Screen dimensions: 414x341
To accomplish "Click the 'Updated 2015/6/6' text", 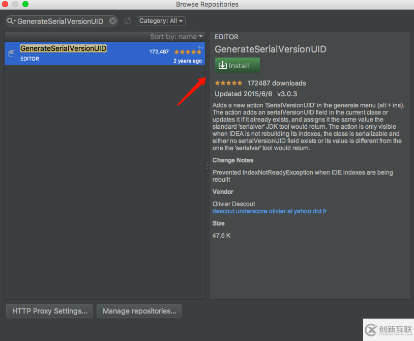I will point(243,94).
